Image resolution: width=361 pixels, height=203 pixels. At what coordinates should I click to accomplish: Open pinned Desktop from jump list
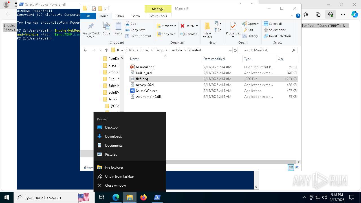tap(130, 127)
